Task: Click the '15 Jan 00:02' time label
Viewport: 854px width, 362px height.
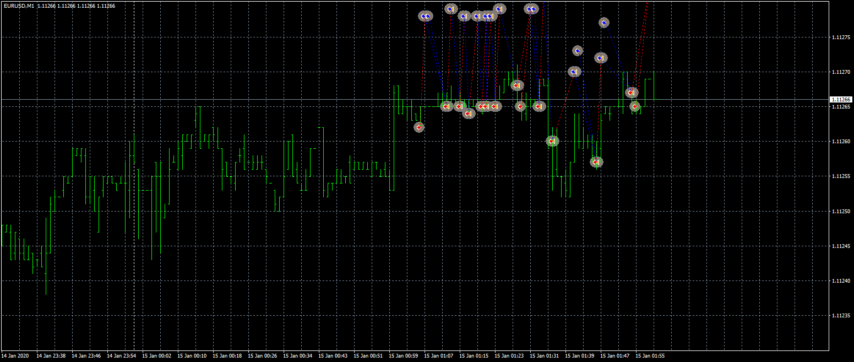Action: coord(157,356)
